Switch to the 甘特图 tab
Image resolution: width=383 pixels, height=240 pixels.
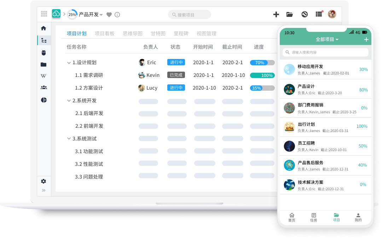pyautogui.click(x=158, y=34)
